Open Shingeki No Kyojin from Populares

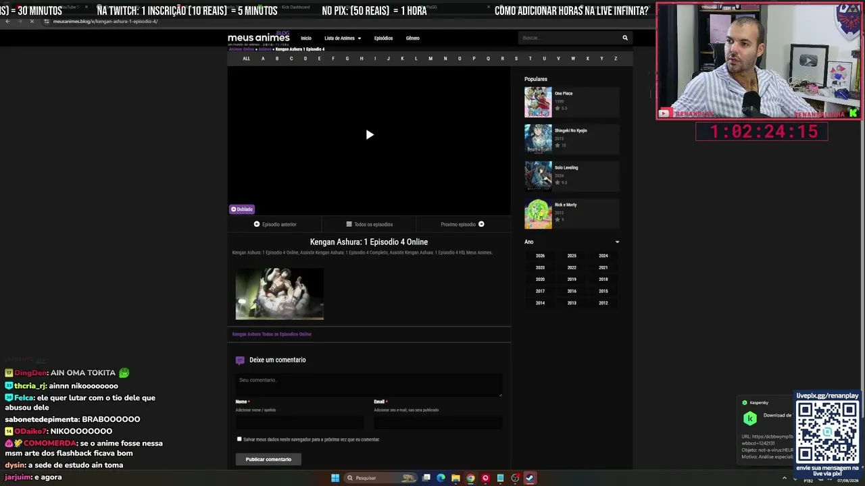(x=570, y=131)
